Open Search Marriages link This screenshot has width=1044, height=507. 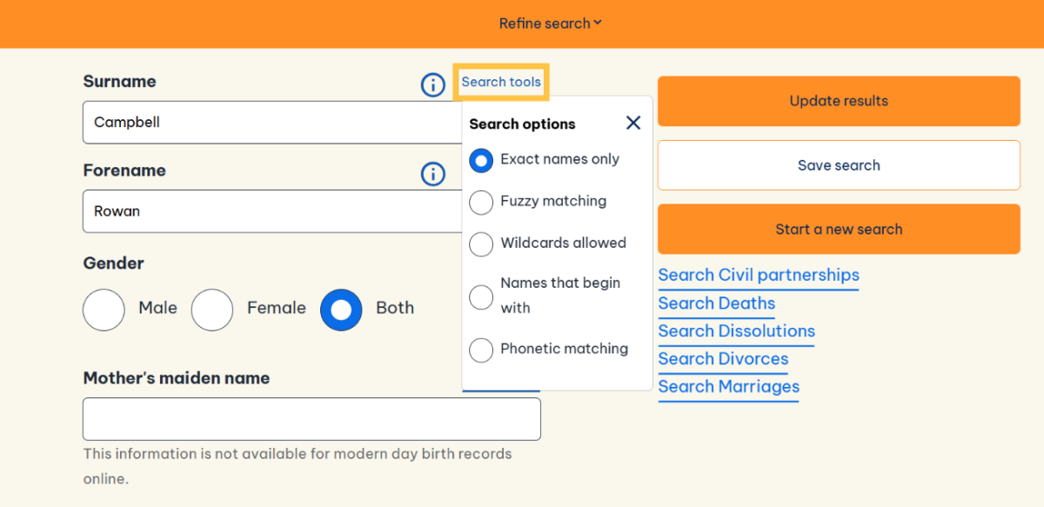pyautogui.click(x=729, y=387)
